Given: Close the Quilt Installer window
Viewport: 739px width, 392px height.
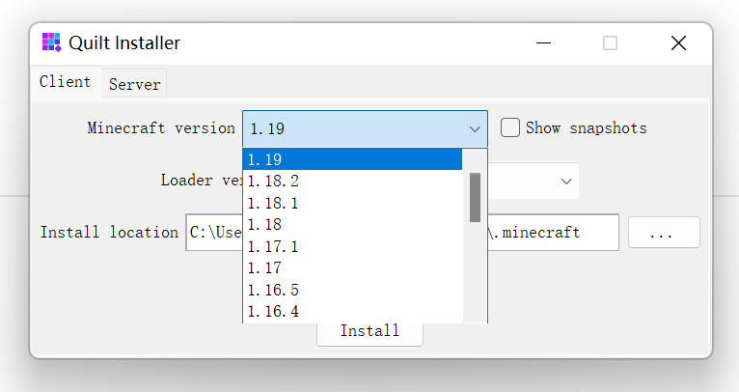Looking at the screenshot, I should (x=678, y=42).
